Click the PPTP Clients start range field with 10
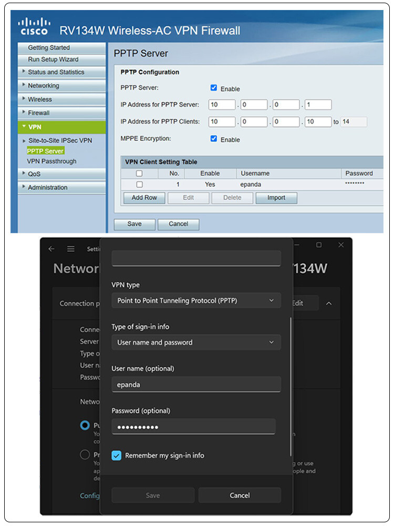Screen dimensions: 394x526 (318, 122)
